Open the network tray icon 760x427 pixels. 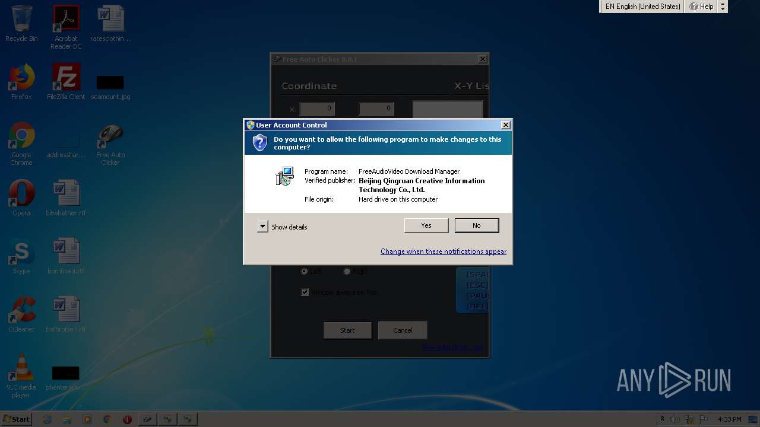pyautogui.click(x=689, y=419)
